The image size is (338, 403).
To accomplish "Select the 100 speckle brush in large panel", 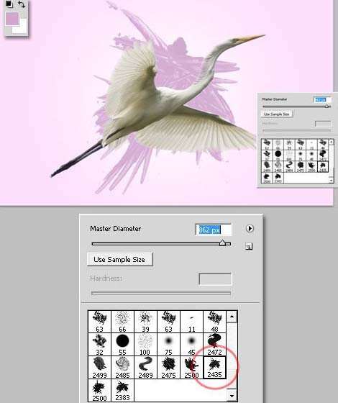I will point(145,345).
